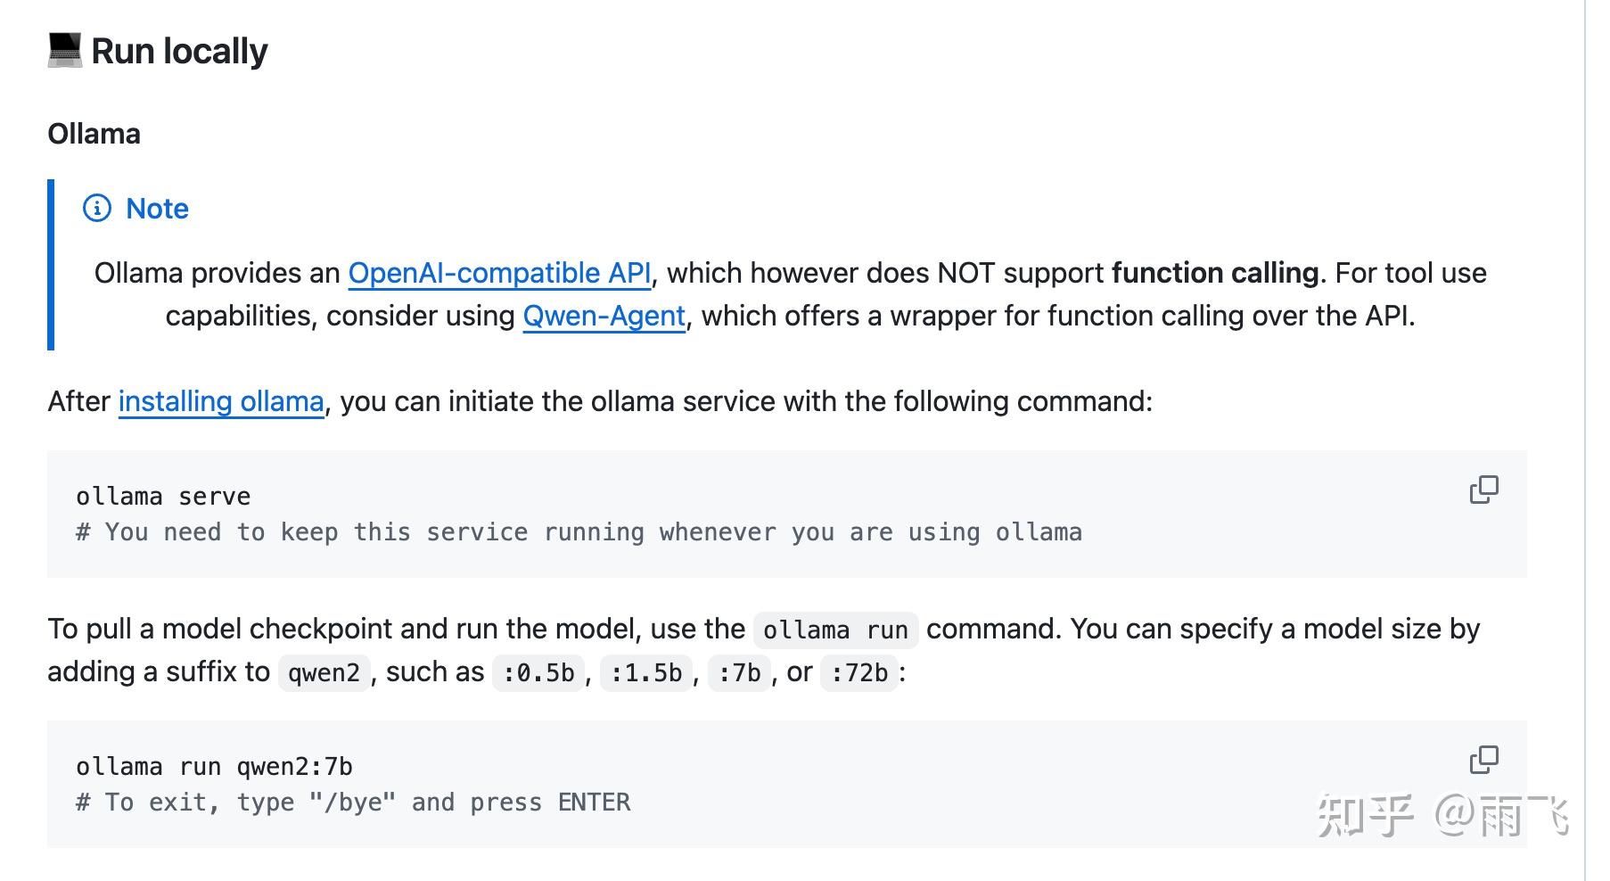Screen dimensions: 1610x881
Task: Click the :0.5b suffix code tag
Action: coord(538,673)
